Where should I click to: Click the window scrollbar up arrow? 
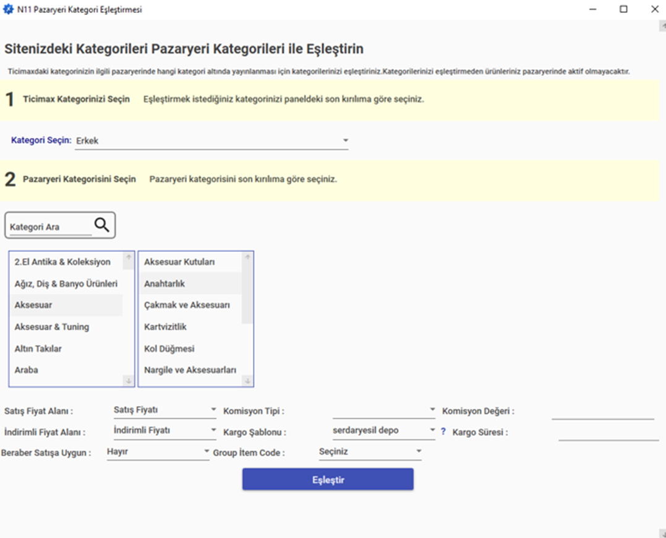[x=663, y=27]
